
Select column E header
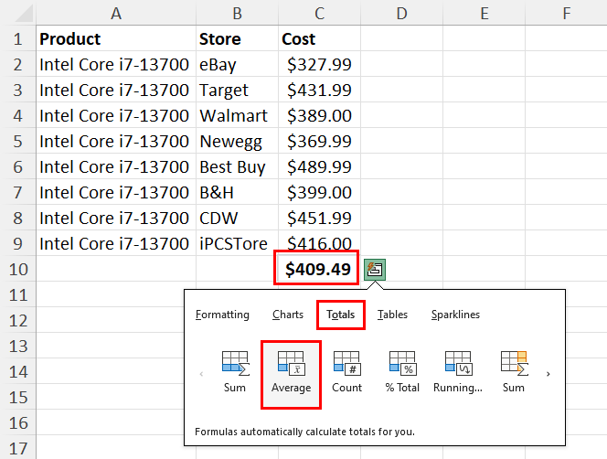(485, 13)
